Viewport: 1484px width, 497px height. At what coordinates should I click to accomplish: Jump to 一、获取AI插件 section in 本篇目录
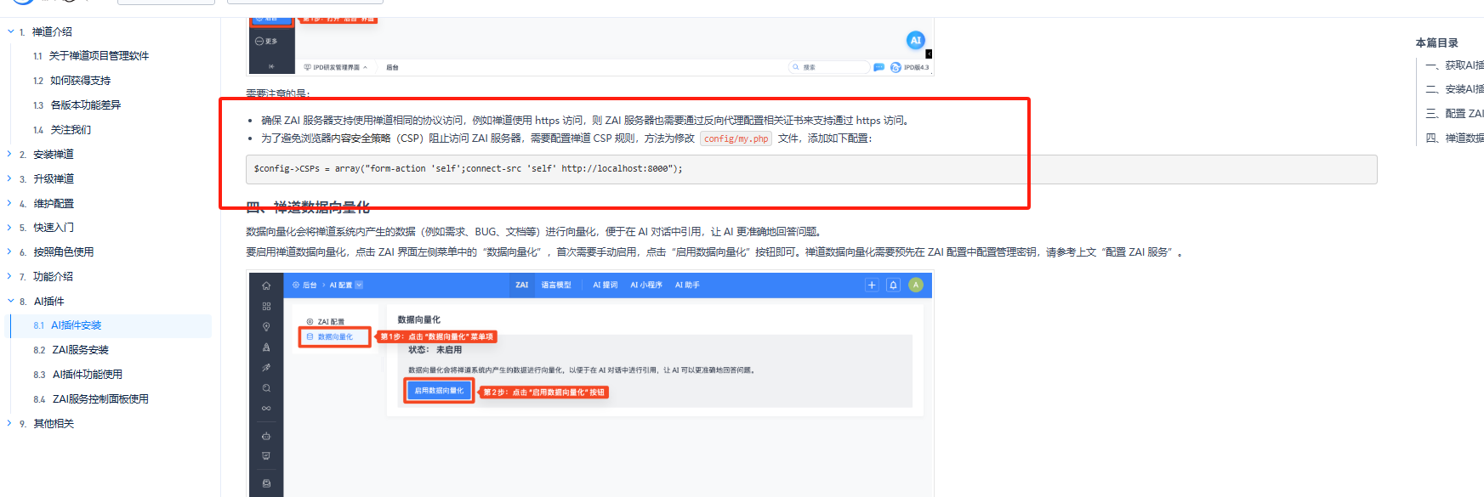click(1455, 65)
